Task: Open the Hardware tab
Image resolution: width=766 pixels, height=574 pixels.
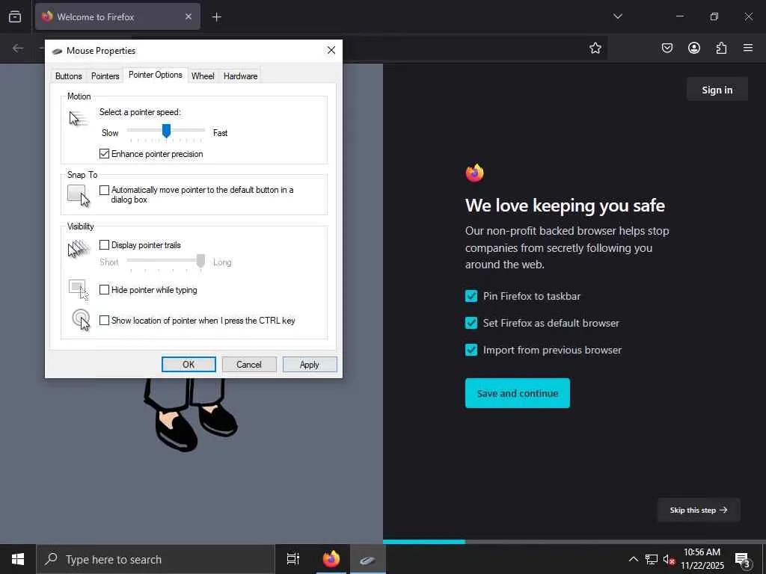Action: pos(240,76)
